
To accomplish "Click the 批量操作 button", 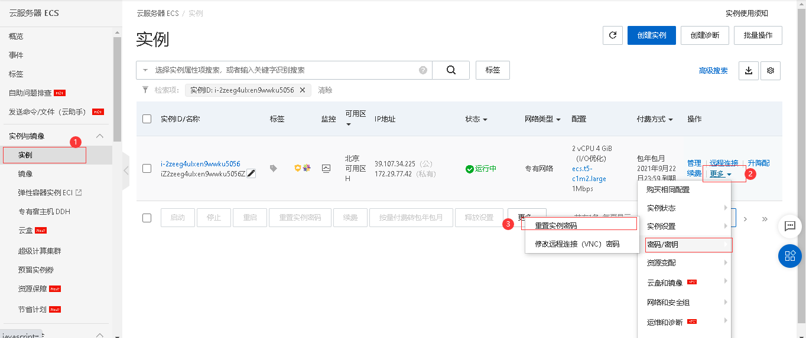I will point(758,35).
